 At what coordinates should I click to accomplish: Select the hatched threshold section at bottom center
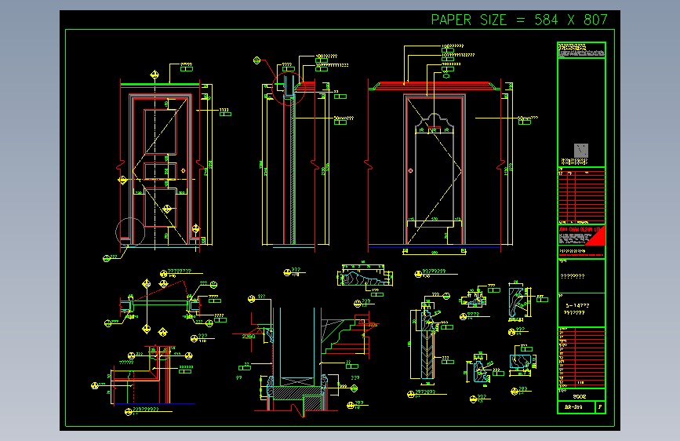point(296,392)
